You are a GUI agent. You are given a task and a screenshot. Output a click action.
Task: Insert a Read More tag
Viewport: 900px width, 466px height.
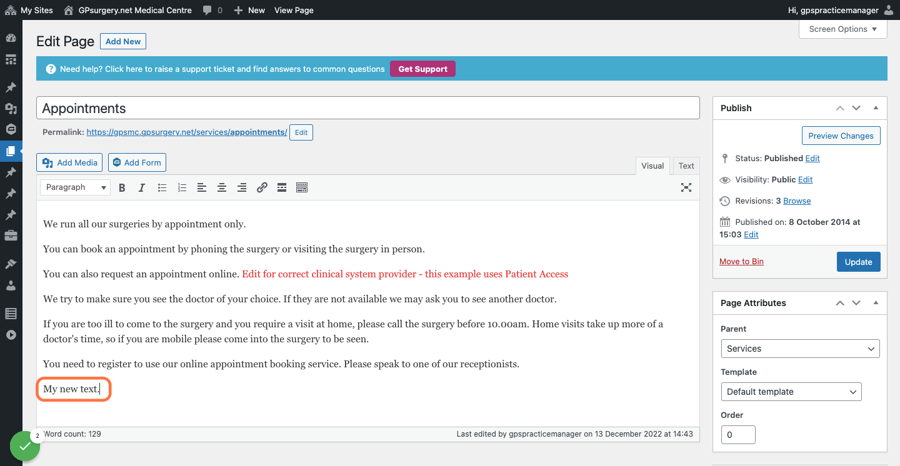(282, 187)
